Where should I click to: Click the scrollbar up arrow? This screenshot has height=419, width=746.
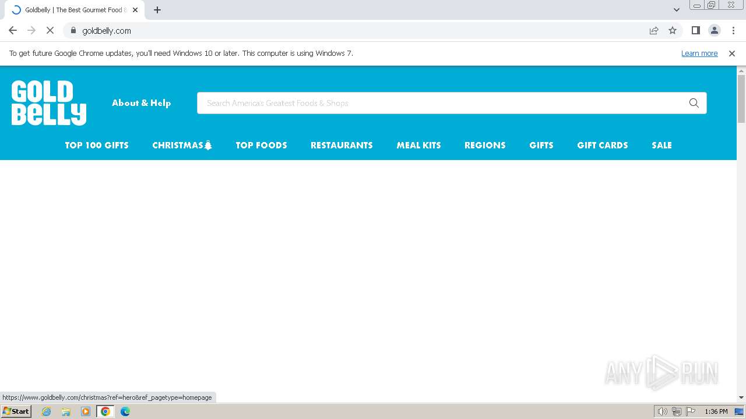click(741, 70)
